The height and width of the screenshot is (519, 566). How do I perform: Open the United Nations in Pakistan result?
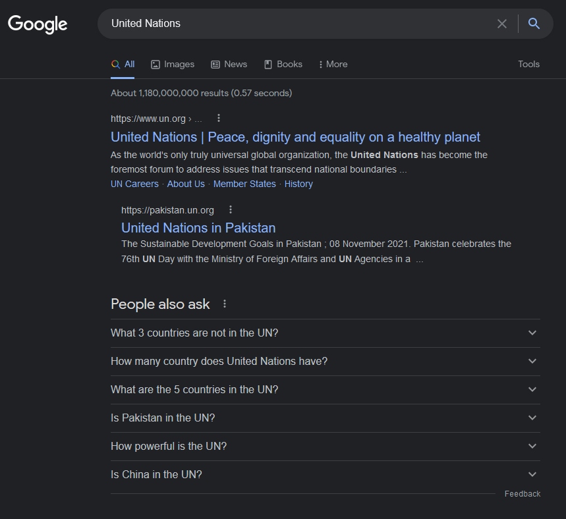(x=198, y=228)
